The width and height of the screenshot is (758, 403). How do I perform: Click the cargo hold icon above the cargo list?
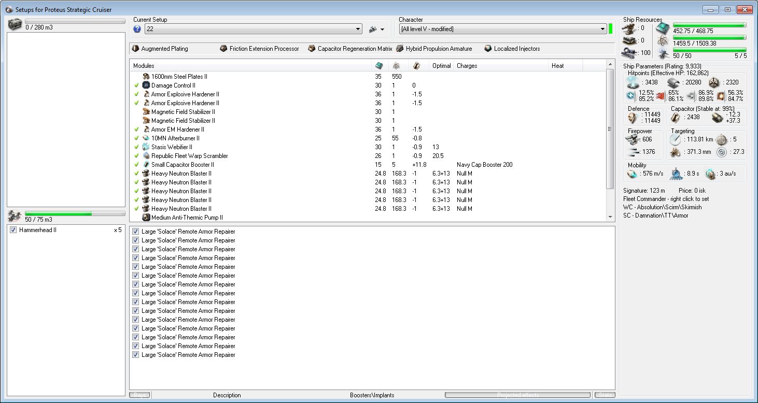(15, 24)
